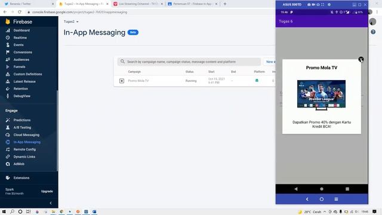Open Latest Release in the sidebar

click(24, 81)
